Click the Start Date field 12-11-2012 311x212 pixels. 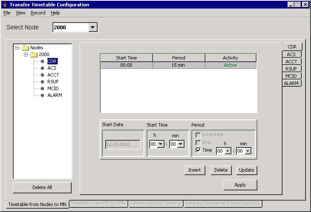coord(123,144)
